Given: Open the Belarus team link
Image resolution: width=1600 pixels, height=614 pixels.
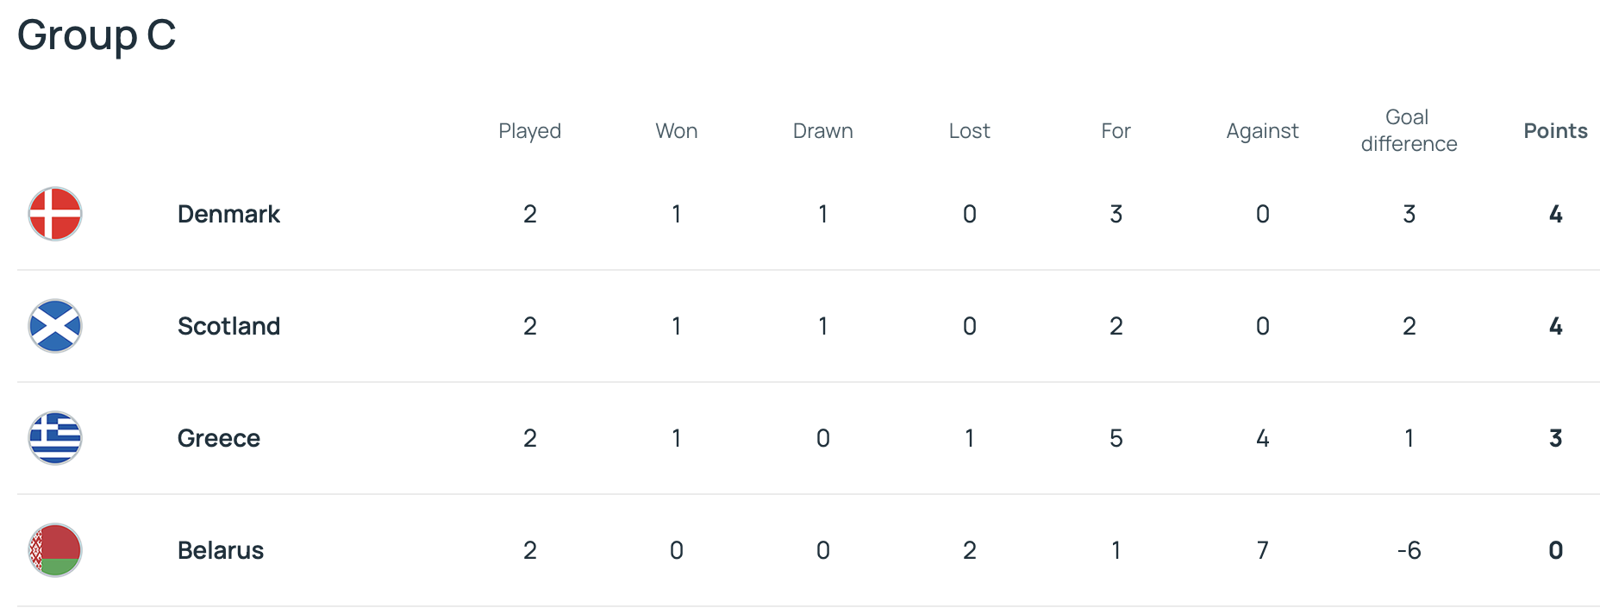Looking at the screenshot, I should (x=221, y=550).
